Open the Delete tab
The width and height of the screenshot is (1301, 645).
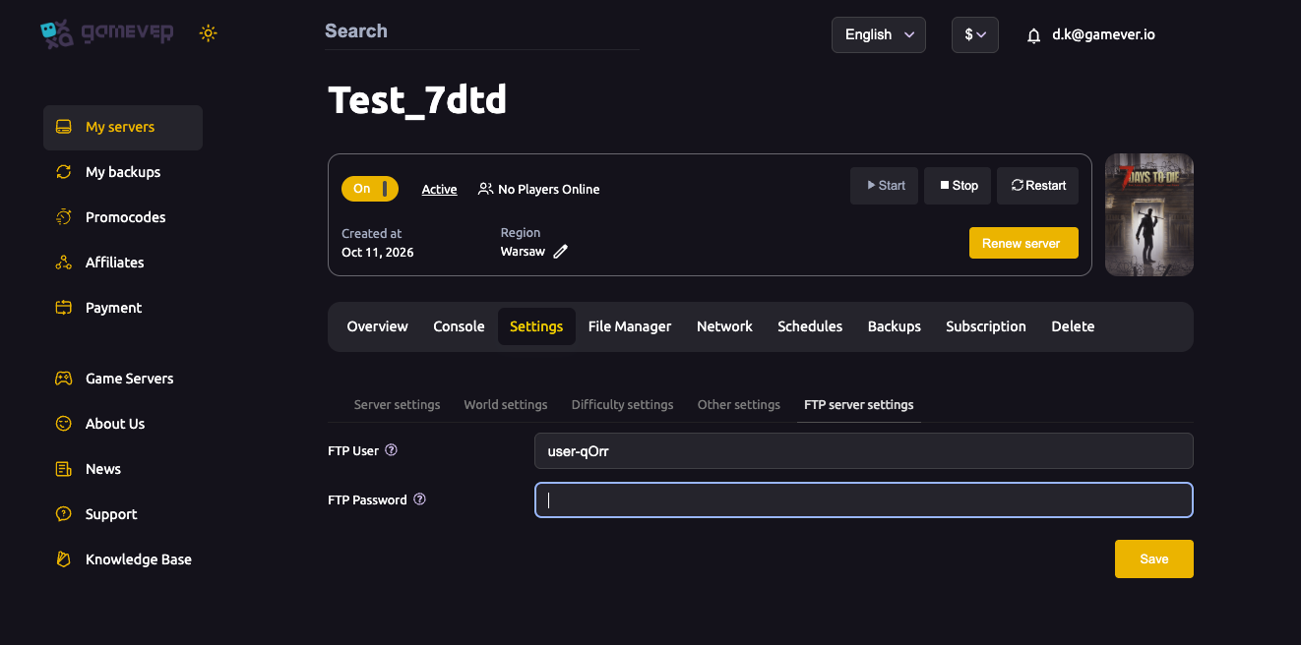click(1073, 326)
